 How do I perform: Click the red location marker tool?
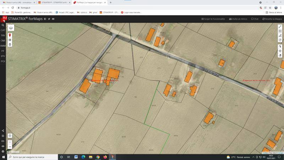[10, 35]
